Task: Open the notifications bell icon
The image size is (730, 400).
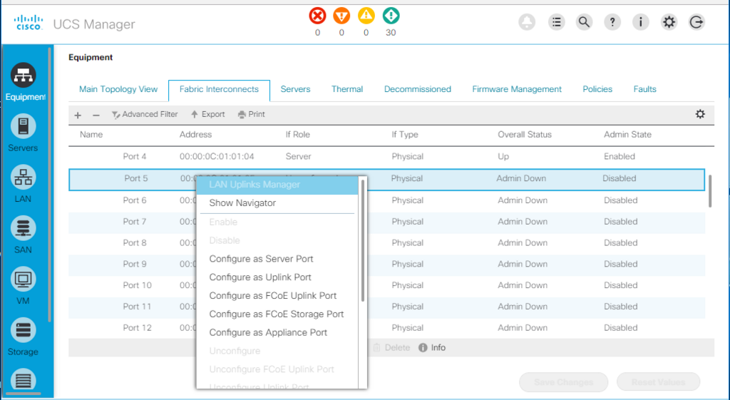Action: pyautogui.click(x=527, y=22)
